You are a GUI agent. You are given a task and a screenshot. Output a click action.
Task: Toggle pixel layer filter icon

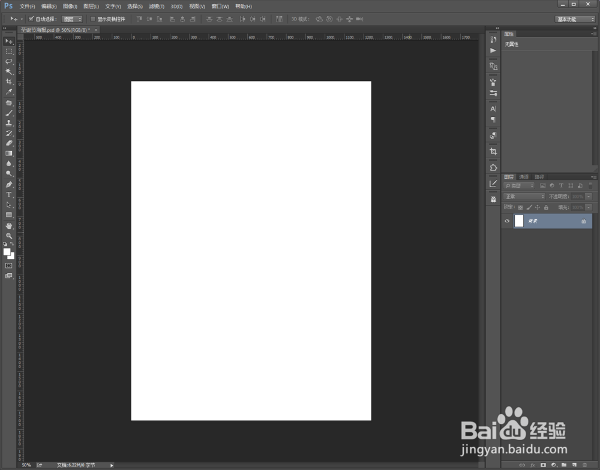tap(542, 185)
